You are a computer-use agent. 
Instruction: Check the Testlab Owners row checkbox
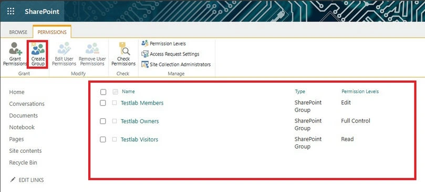103,121
